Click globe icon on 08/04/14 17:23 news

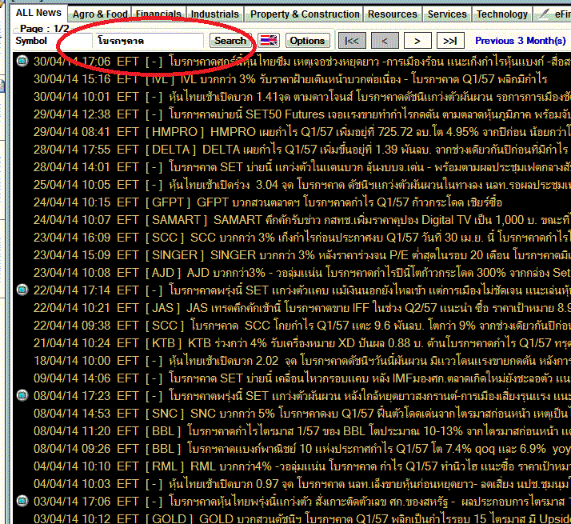22,395
